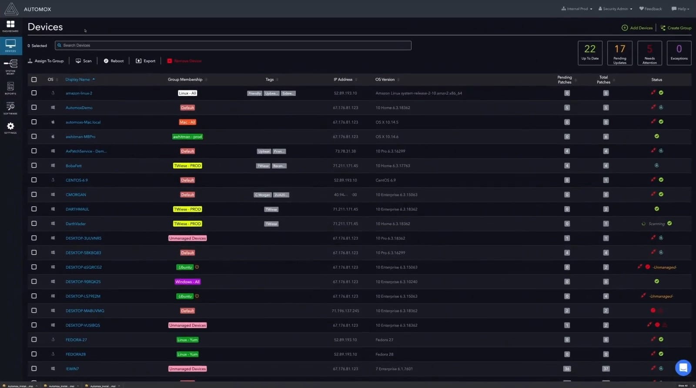The width and height of the screenshot is (696, 388).
Task: Click the search magnifier icon
Action: (x=60, y=45)
